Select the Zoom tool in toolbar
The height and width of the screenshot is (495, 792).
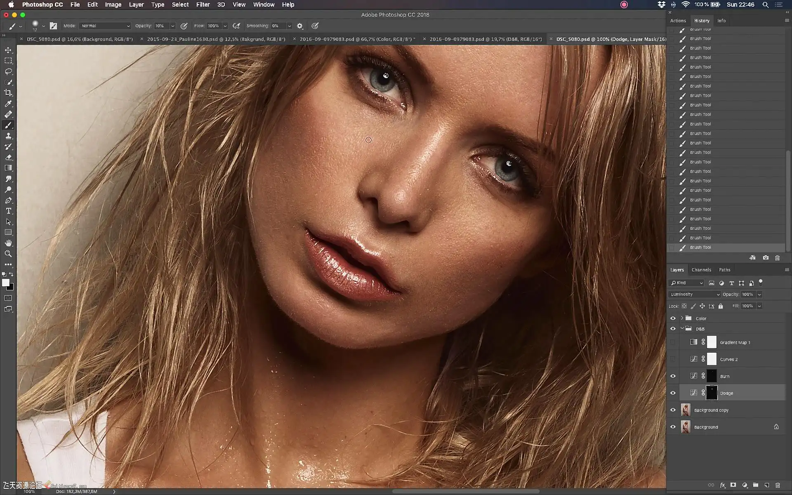point(8,254)
